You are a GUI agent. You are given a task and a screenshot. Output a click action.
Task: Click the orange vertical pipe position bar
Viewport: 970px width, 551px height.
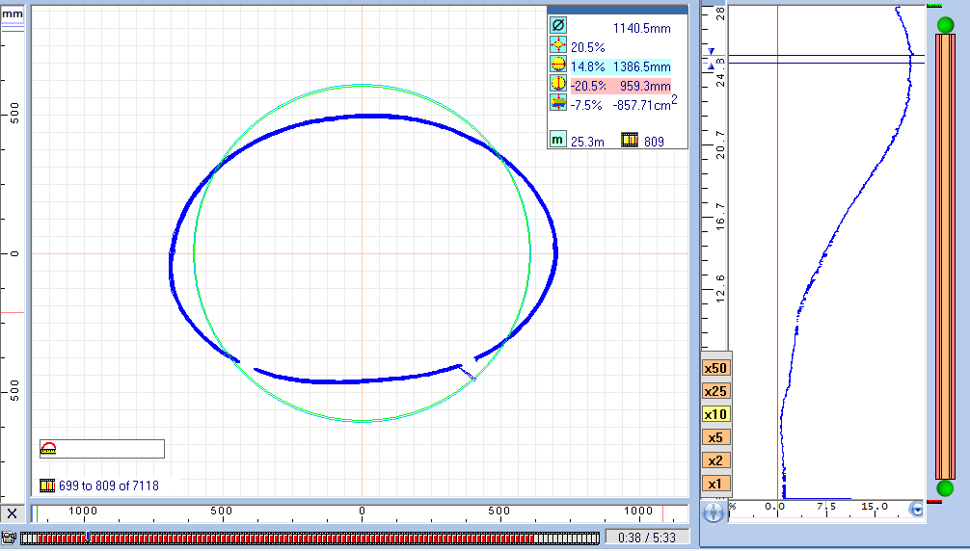click(x=945, y=256)
